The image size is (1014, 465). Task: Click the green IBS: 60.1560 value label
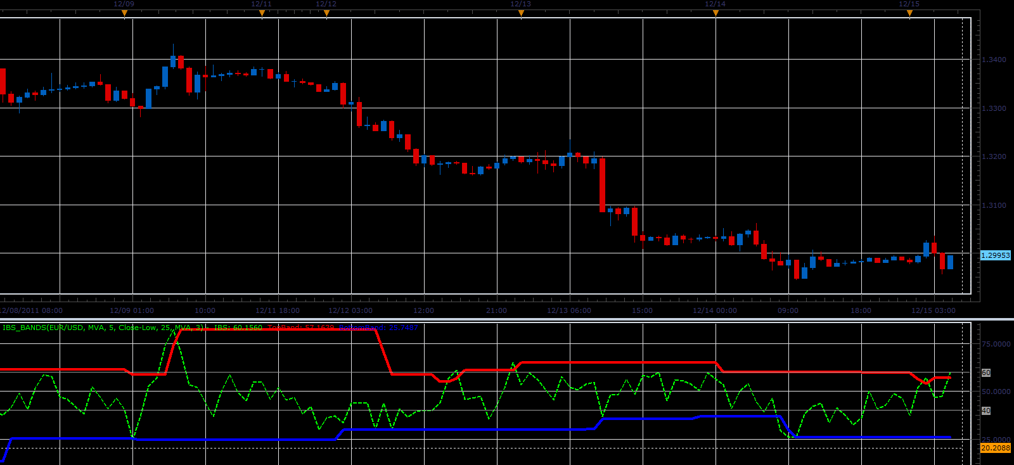[238, 328]
